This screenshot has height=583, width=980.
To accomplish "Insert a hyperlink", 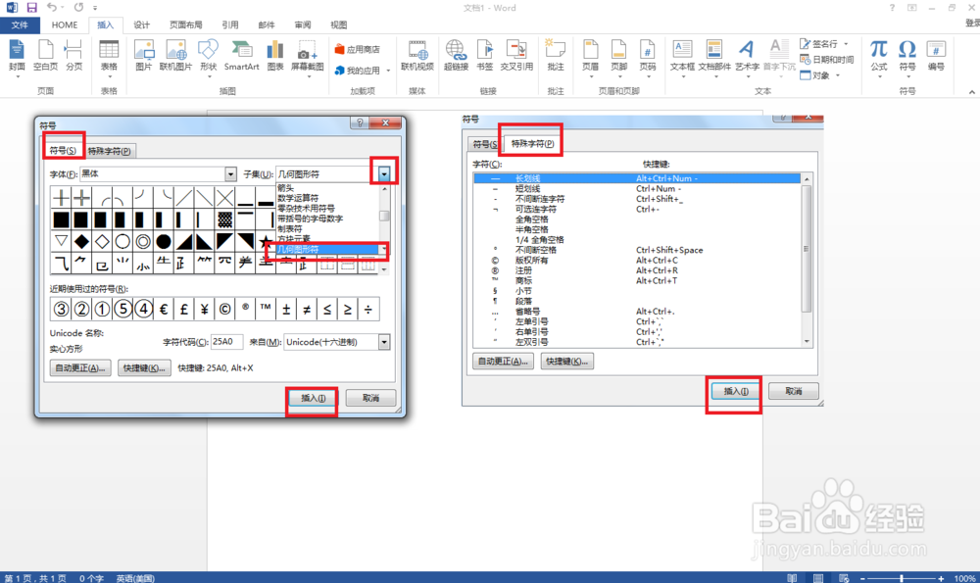I will click(x=456, y=56).
